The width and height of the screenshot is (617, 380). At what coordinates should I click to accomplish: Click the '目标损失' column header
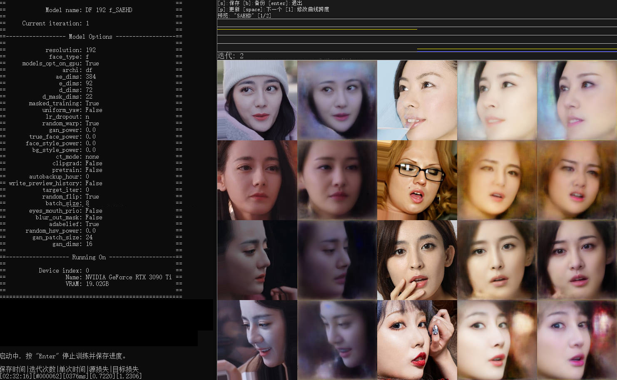[126, 369]
